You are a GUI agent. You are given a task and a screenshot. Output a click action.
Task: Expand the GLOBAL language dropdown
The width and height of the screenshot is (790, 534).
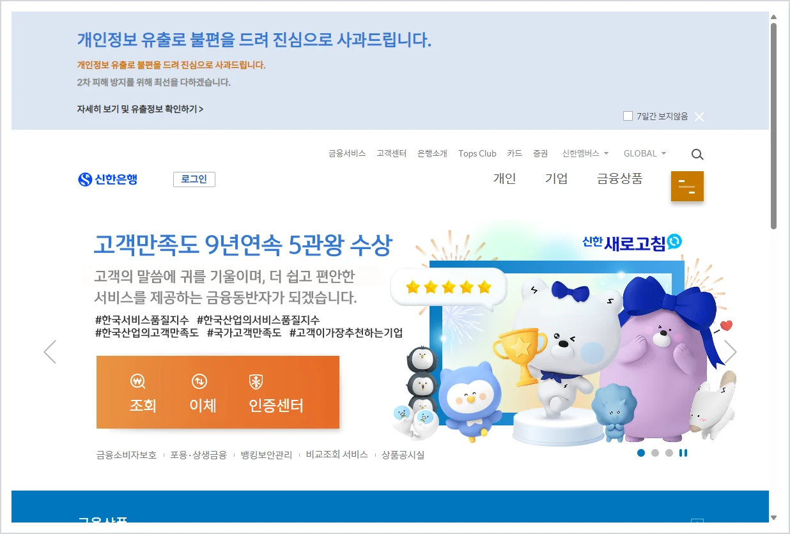[x=645, y=153]
